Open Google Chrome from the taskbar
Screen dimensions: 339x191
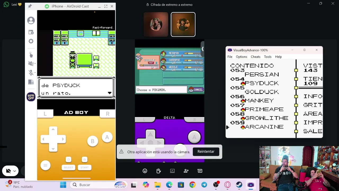coord(192,185)
